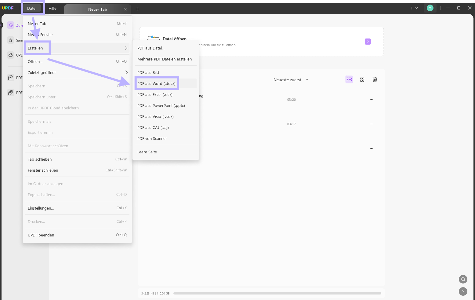
Task: Switch to grid view layout icon
Action: pos(362,79)
